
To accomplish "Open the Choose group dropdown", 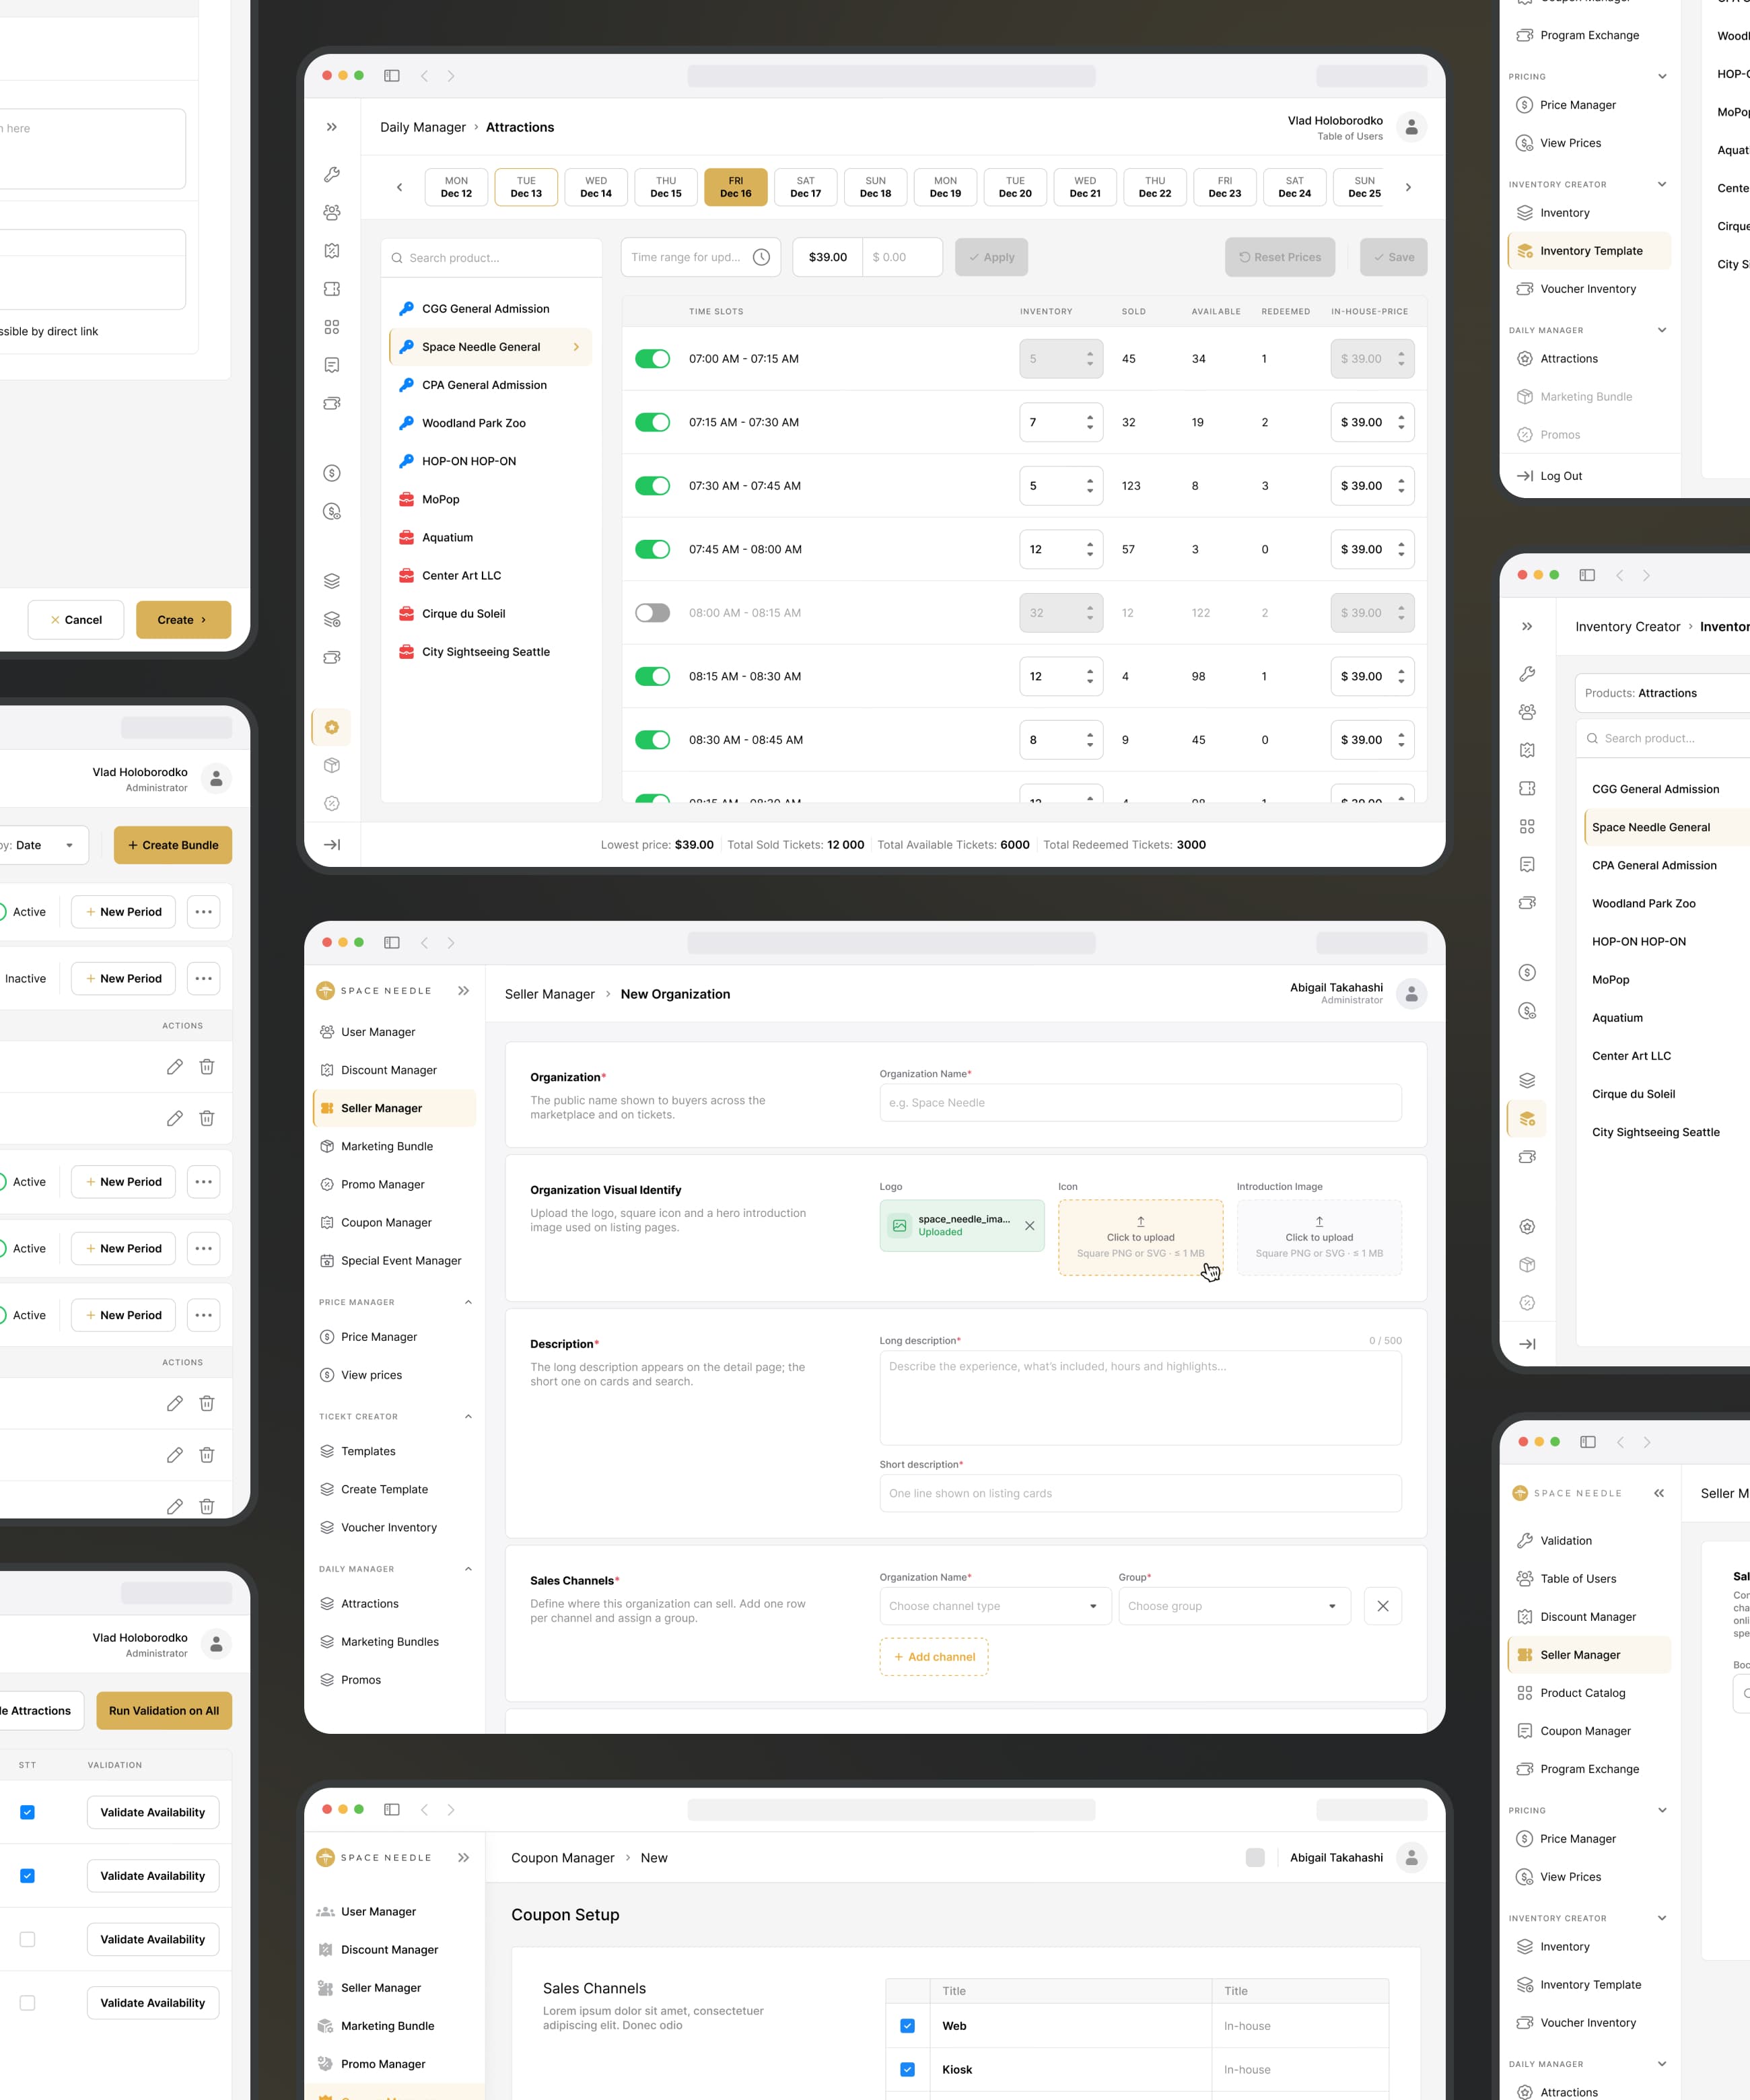I will click(1234, 1606).
